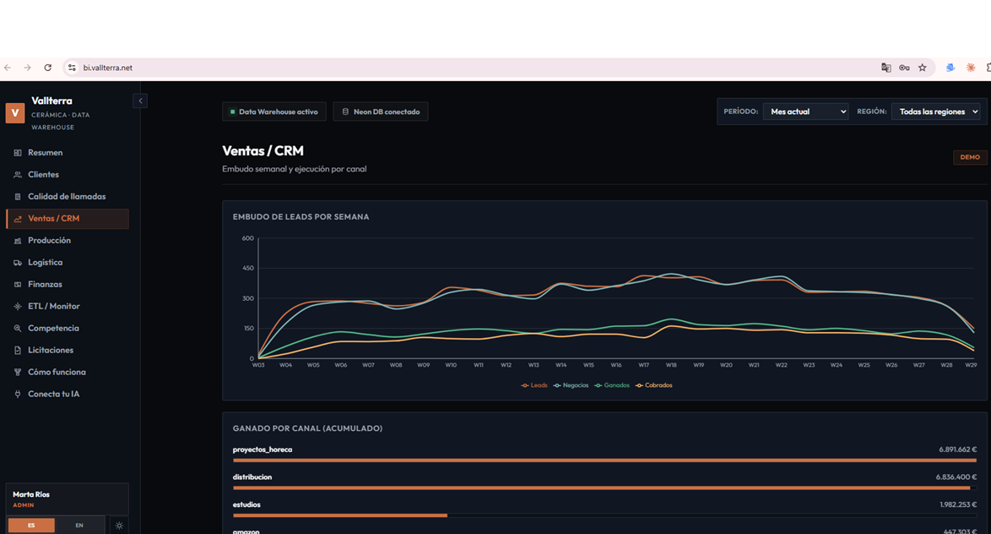Click the Finanzas icon

coord(18,285)
